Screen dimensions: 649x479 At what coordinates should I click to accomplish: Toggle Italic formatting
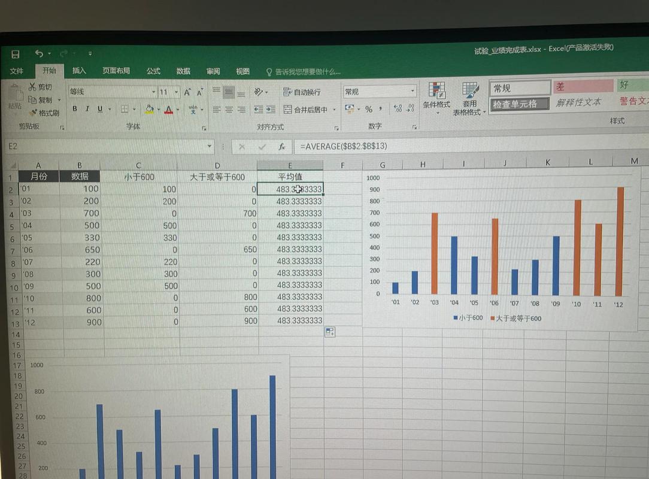point(87,109)
